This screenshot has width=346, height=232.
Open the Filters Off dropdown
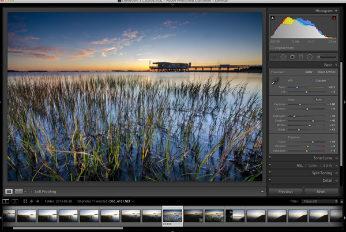click(x=321, y=201)
